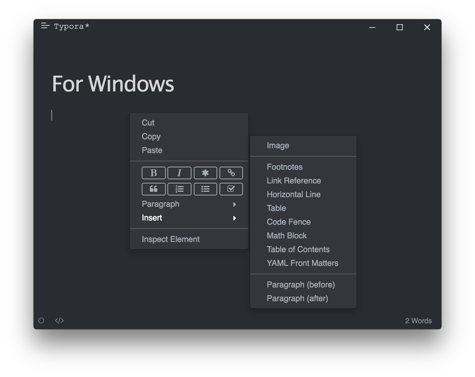Create an unordered bullet list
This screenshot has height=377, width=475.
click(205, 189)
